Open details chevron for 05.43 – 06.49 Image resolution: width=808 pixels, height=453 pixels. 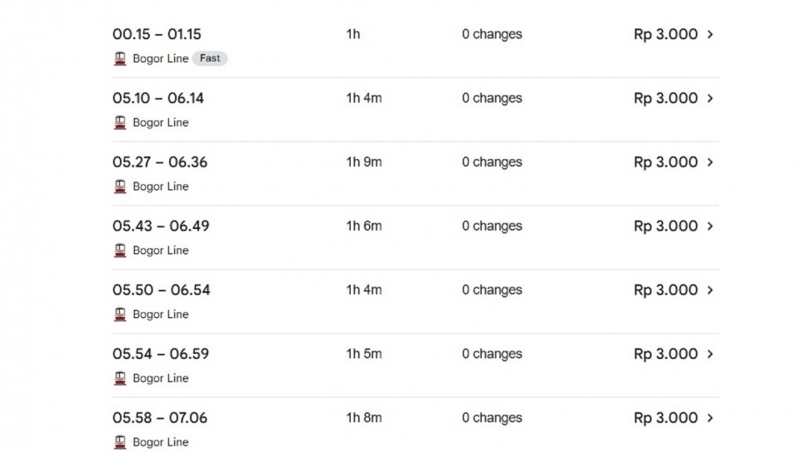point(710,226)
